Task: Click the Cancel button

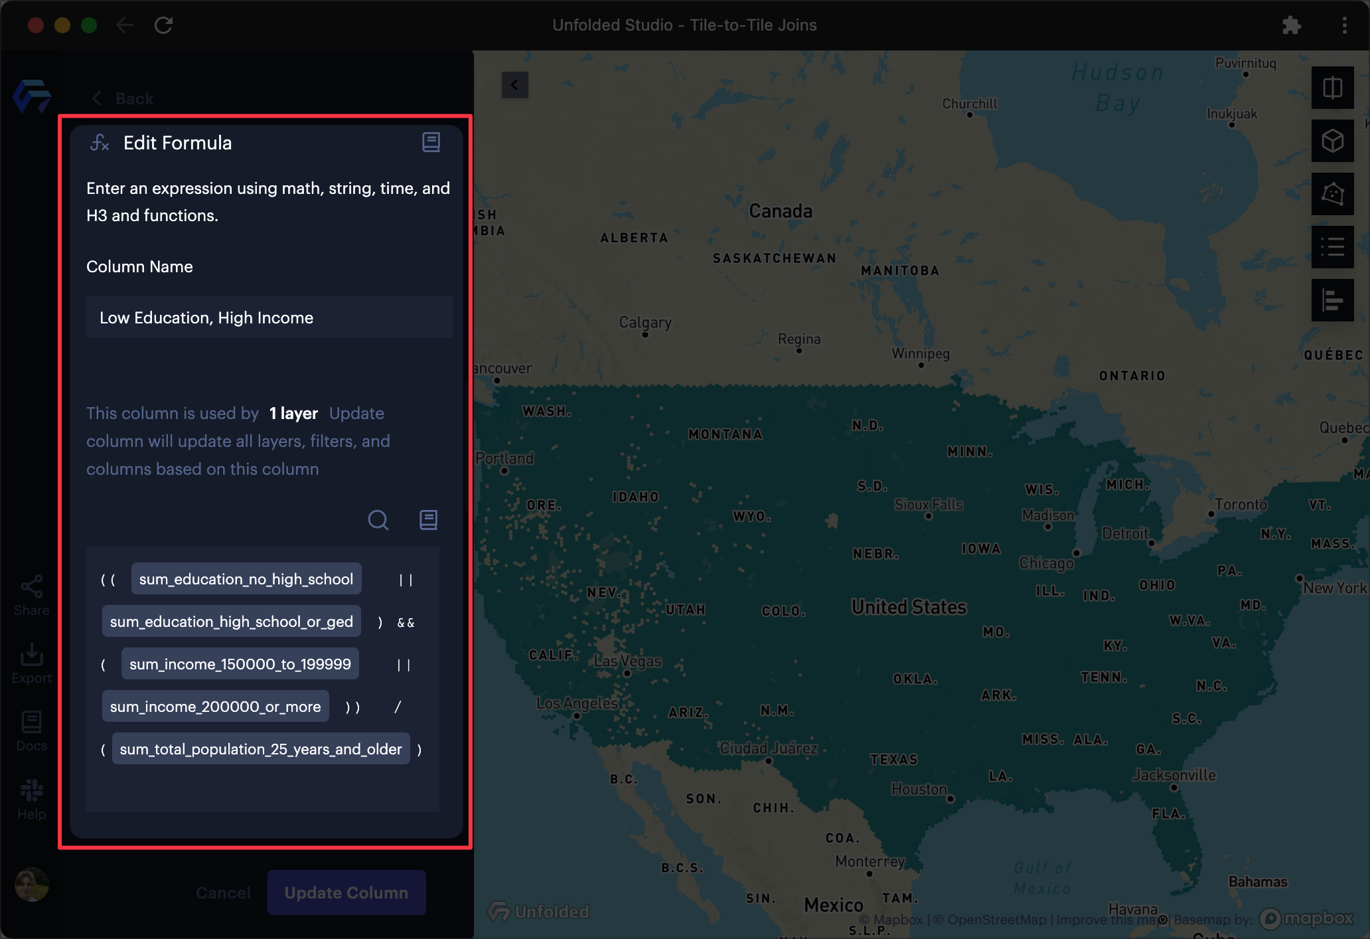Action: click(223, 893)
